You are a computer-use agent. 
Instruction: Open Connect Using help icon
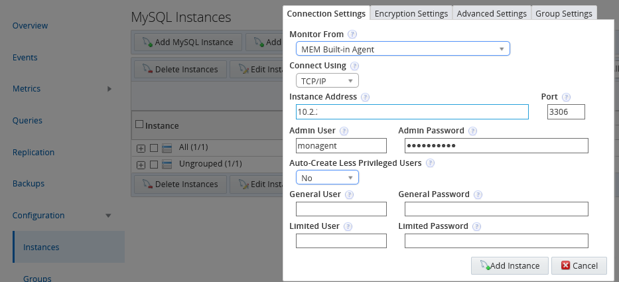click(355, 66)
